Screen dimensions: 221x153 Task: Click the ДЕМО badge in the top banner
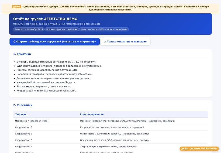16,7
